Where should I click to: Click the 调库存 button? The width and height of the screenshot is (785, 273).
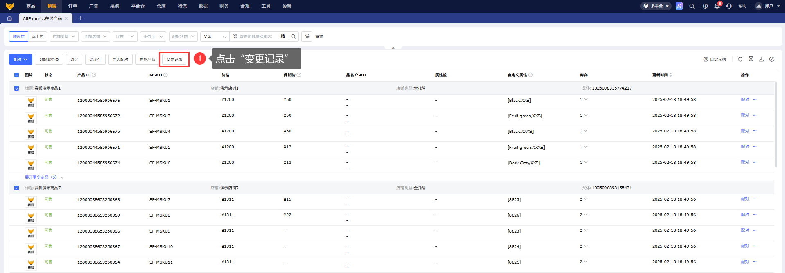coord(95,59)
